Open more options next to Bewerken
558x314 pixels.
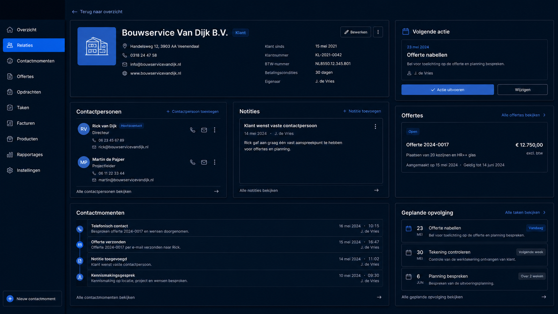378,32
